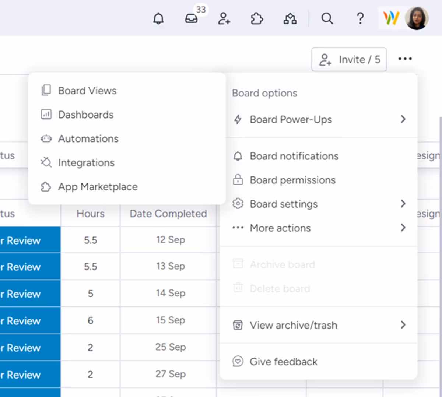
Task: Open Board notifications option
Action: (319, 156)
